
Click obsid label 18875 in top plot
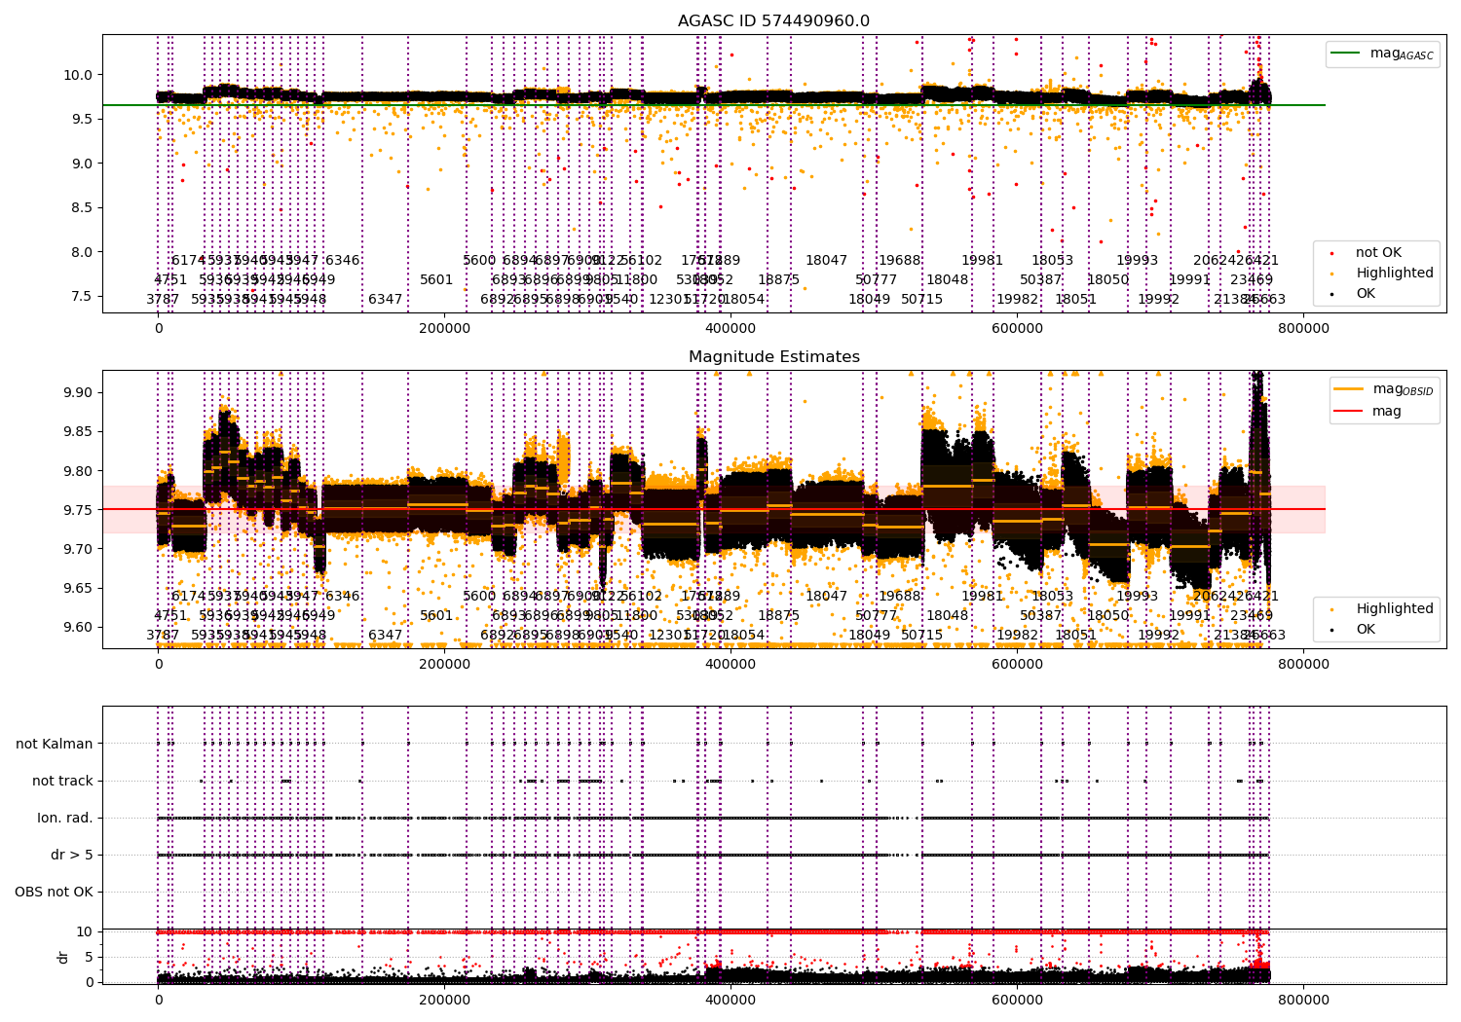coord(778,279)
